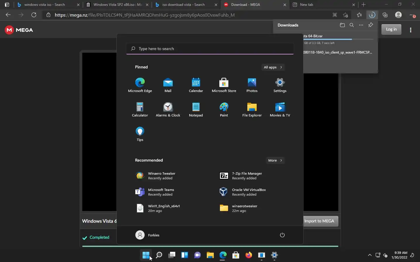This screenshot has width=420, height=262.
Task: Switch to iso download vista - Search tab
Action: point(187,5)
